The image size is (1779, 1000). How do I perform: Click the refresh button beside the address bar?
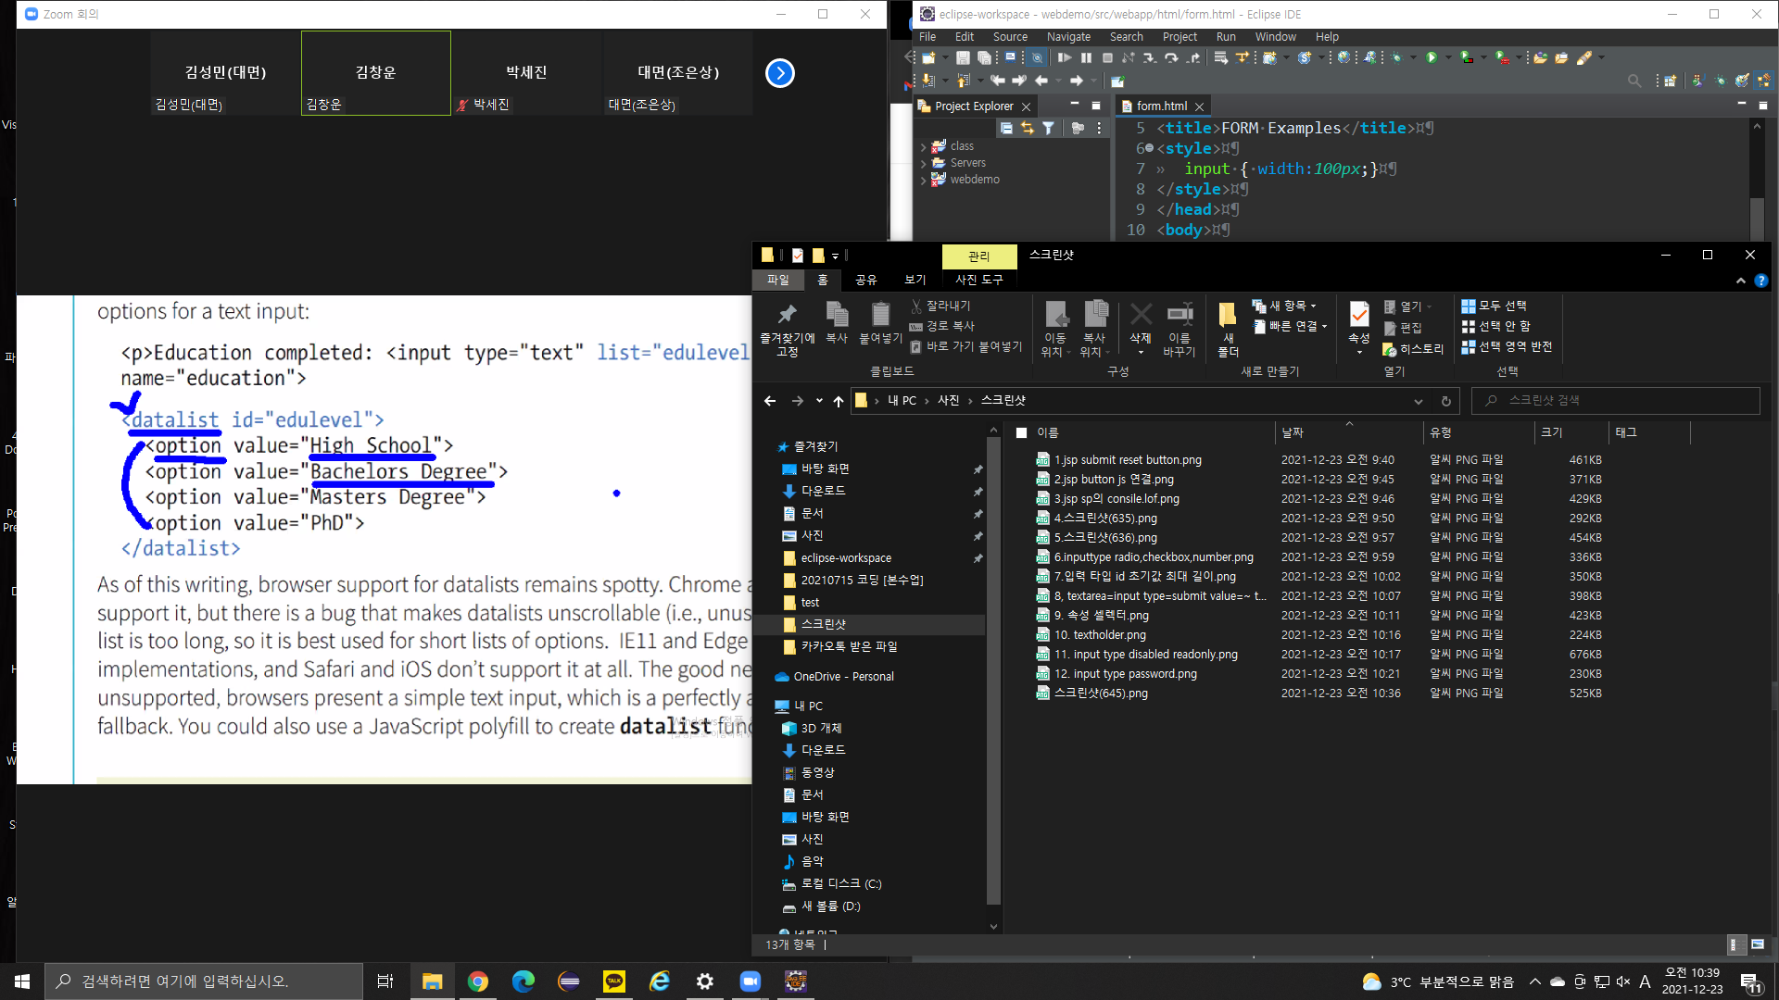1445,401
